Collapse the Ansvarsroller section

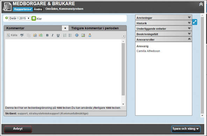164,39
